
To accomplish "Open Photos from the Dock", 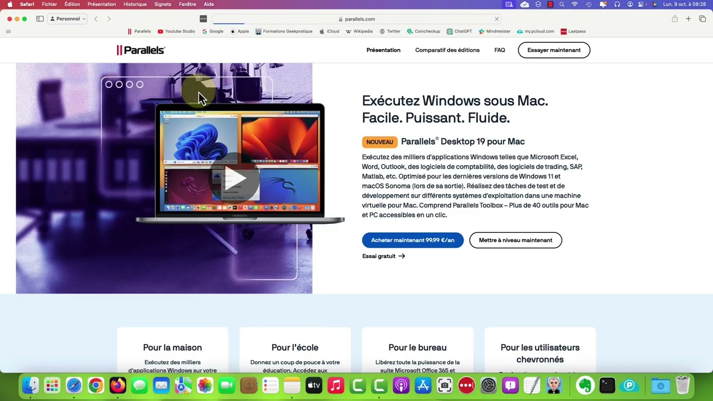I will [x=205, y=385].
